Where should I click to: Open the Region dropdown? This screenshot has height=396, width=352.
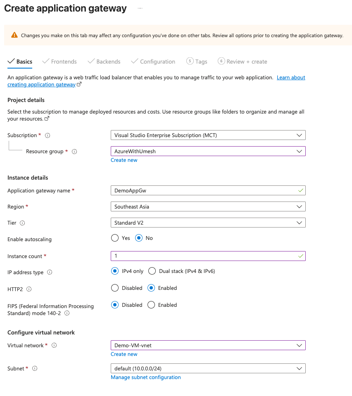coord(208,206)
